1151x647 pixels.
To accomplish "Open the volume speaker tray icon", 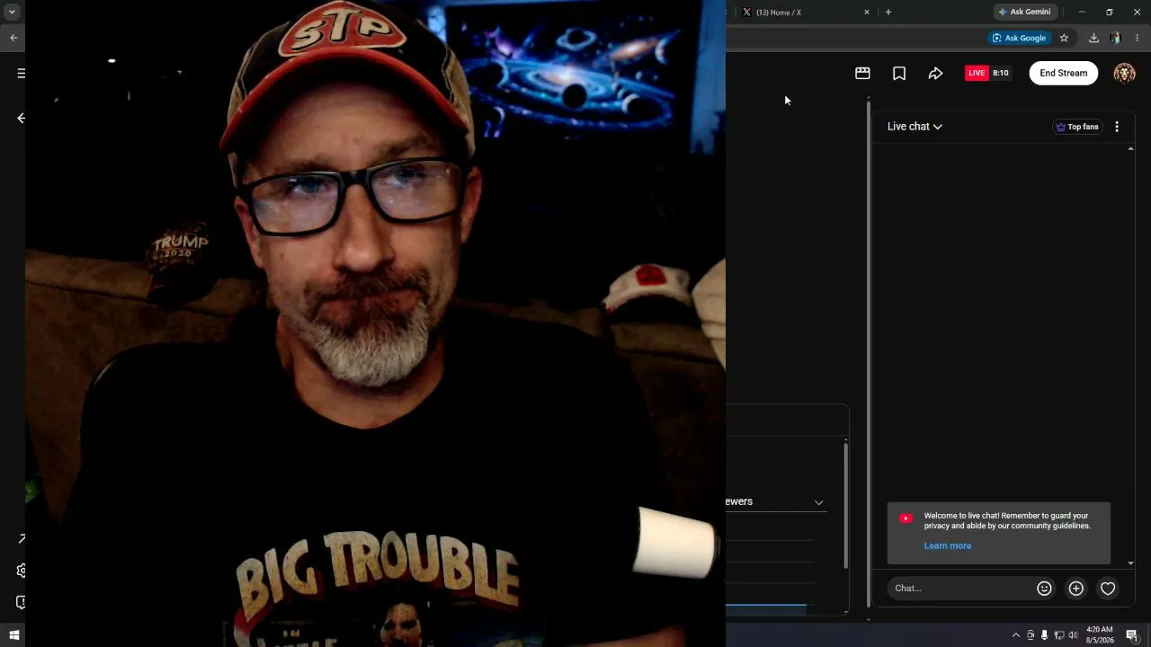I will [1073, 635].
